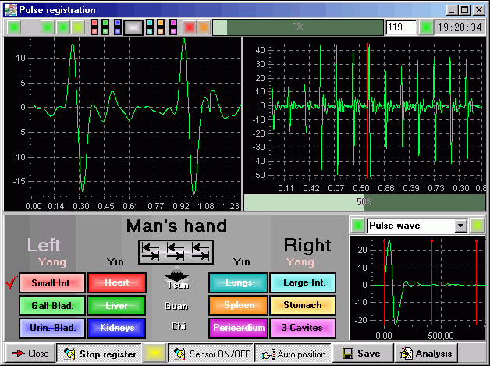Viewport: 490px width, 366px height.
Task: Select the Heart organ button
Action: point(117,282)
